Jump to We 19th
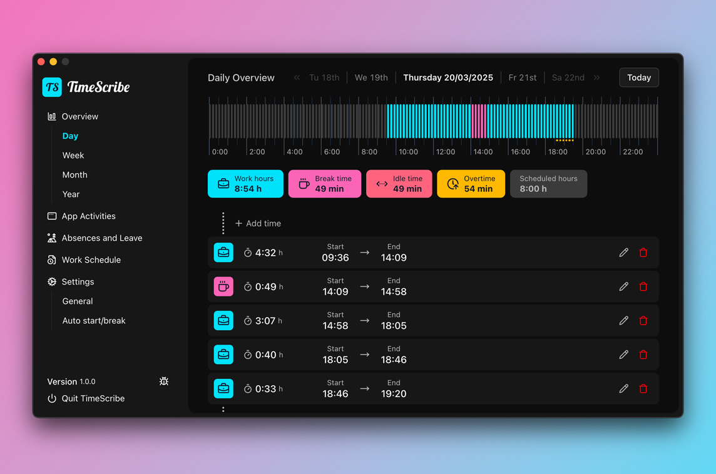The height and width of the screenshot is (474, 716). [371, 78]
